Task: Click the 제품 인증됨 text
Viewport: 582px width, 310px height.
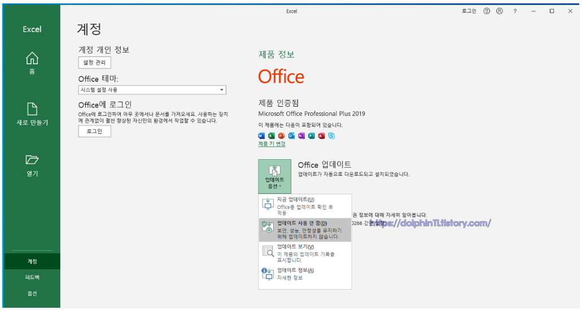Action: click(x=278, y=103)
